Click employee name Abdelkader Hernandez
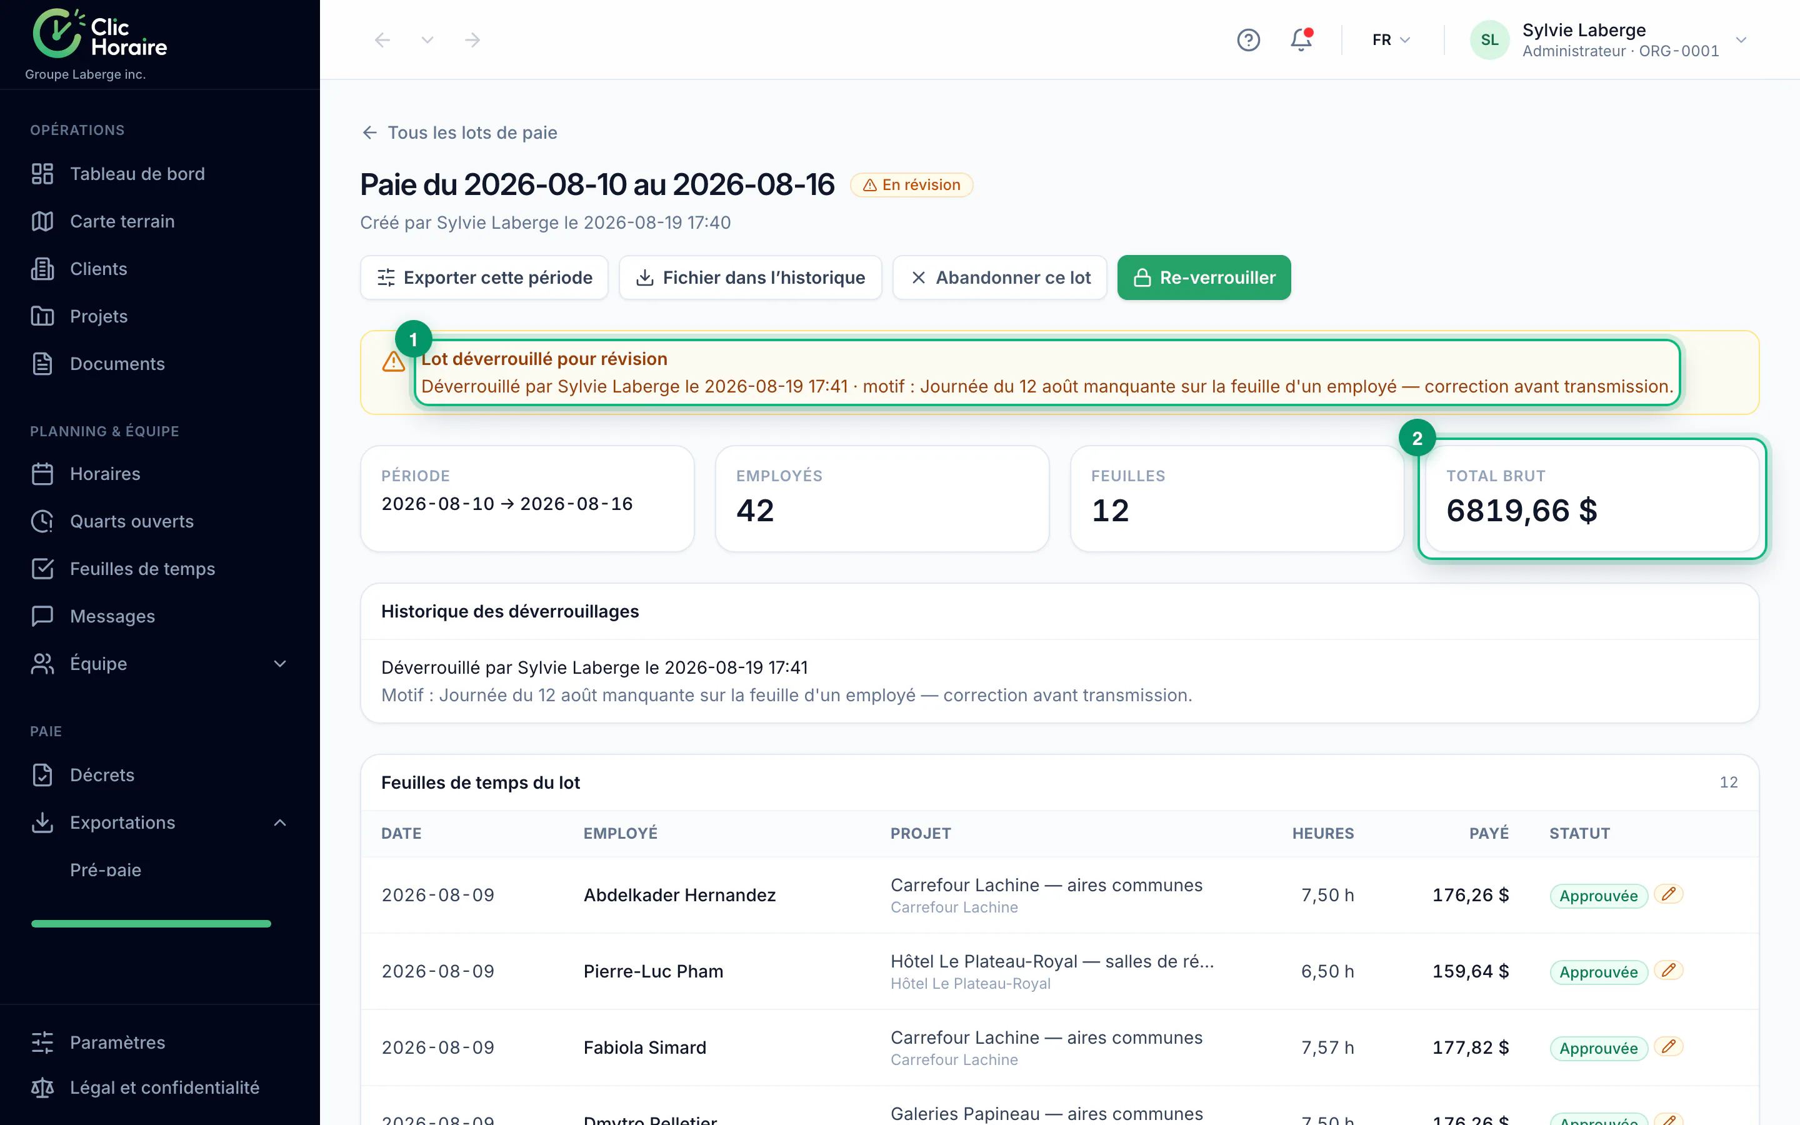Screen dimensions: 1800x1125 (680, 895)
